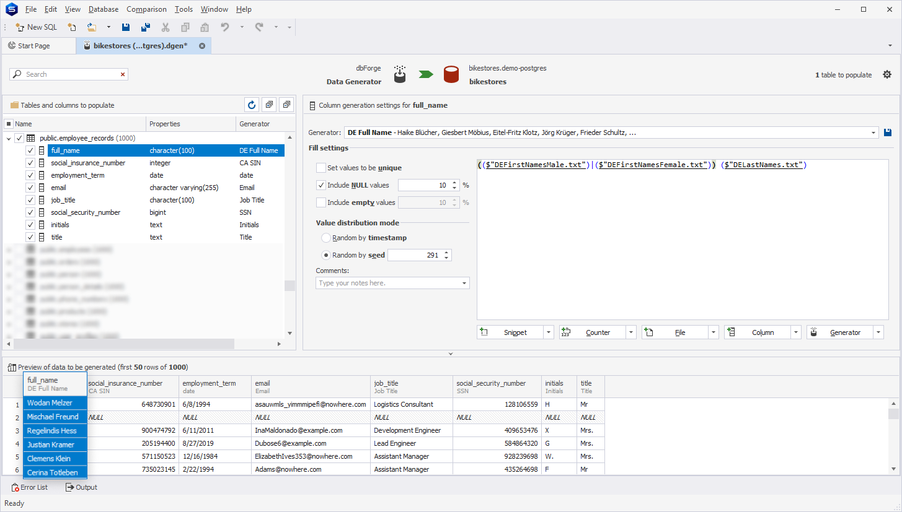Viewport: 902px width, 512px height.
Task: Click the Undo arrow icon
Action: tap(225, 27)
